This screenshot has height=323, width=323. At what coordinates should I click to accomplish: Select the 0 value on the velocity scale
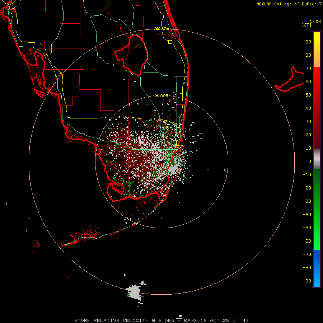[310, 161]
